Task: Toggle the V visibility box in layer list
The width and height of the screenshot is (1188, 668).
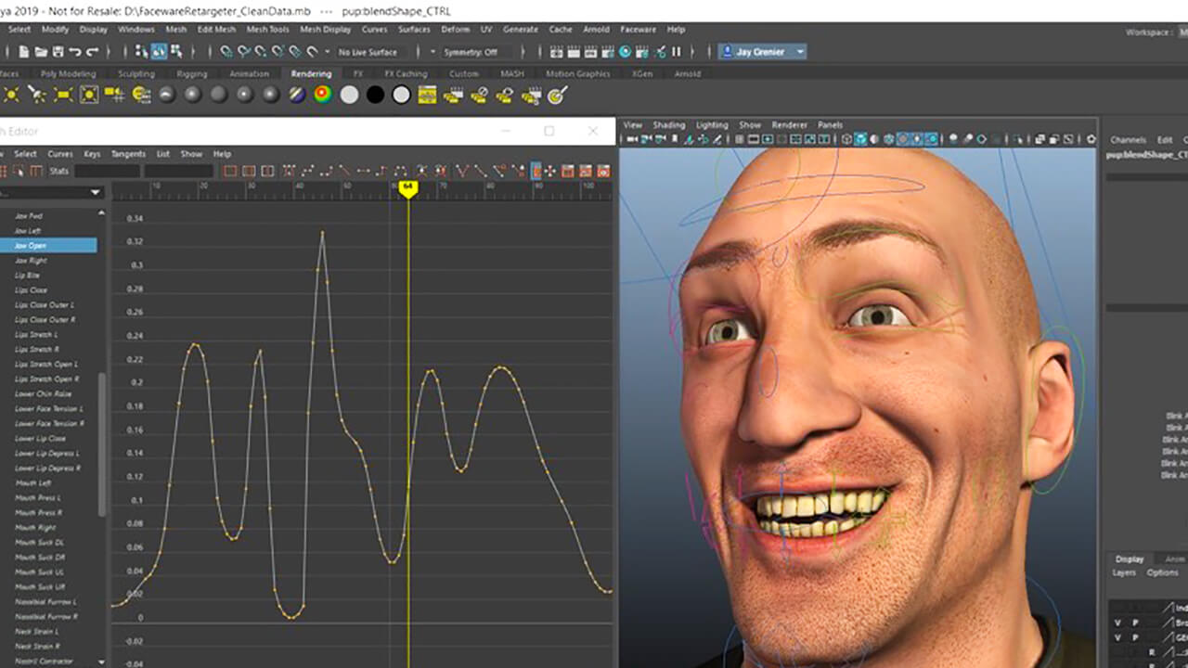Action: (x=1117, y=623)
